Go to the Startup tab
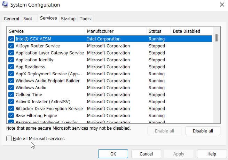Screen dimensions: 228x160 [68, 19]
